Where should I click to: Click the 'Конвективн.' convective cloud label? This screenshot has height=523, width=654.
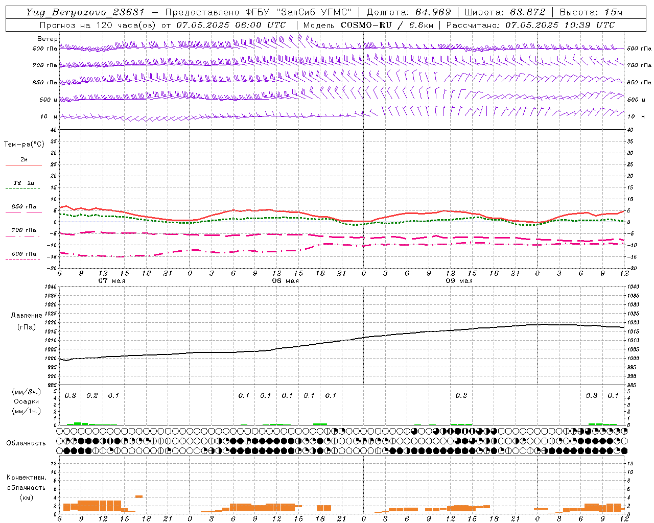pyautogui.click(x=26, y=478)
